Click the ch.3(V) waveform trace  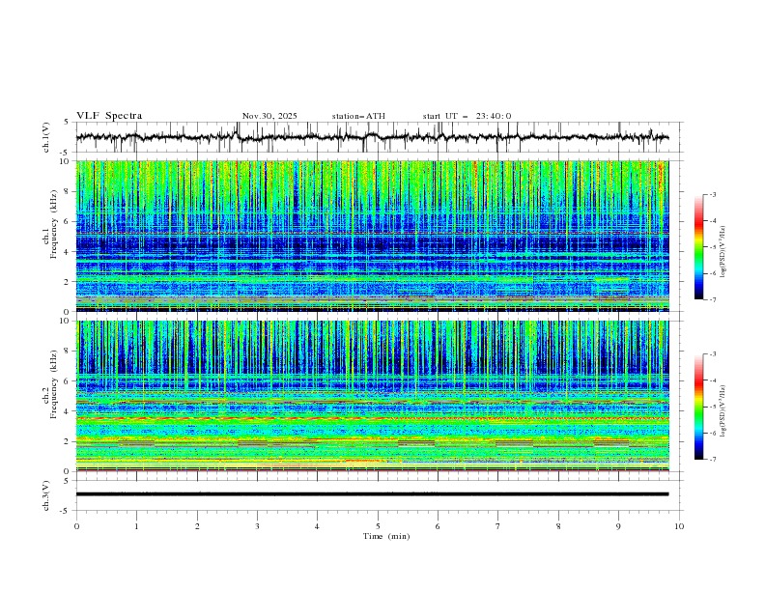373,494
